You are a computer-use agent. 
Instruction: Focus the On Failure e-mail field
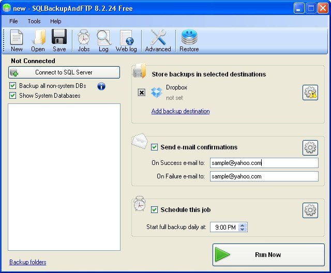264,176
